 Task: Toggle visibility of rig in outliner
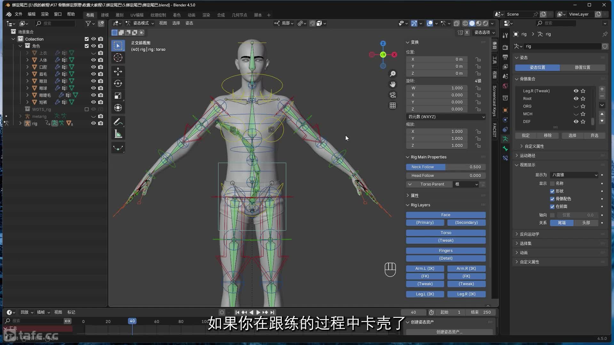click(x=93, y=123)
